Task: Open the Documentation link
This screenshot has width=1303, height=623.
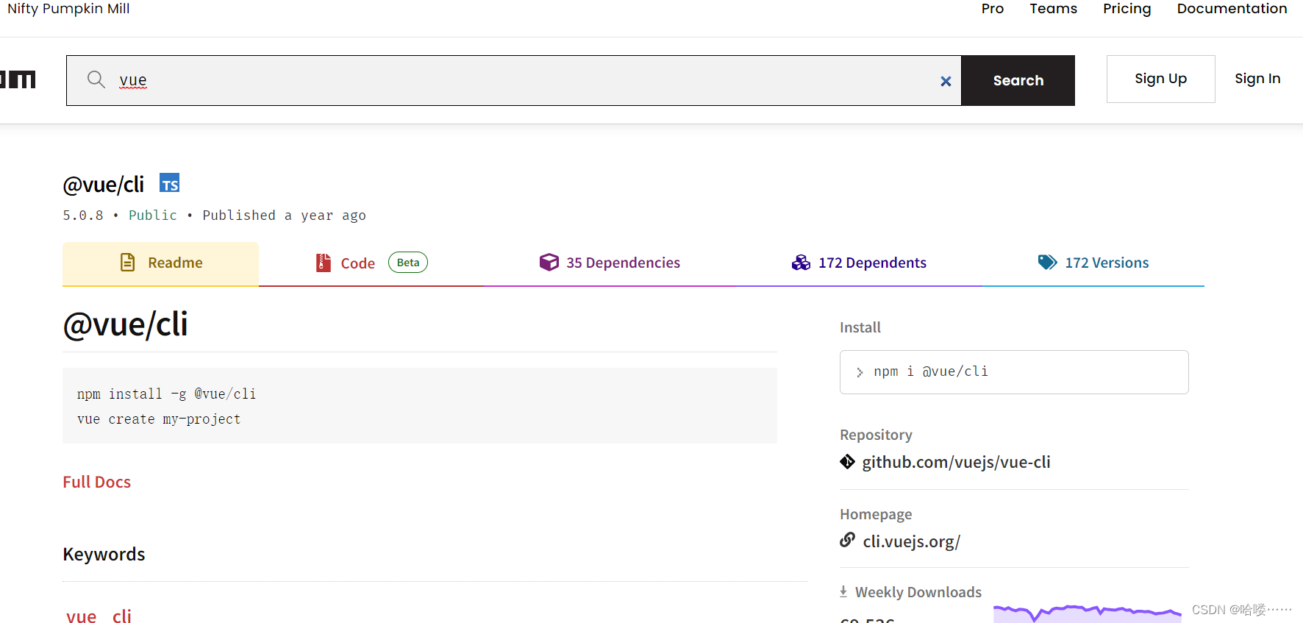Action: click(1232, 9)
